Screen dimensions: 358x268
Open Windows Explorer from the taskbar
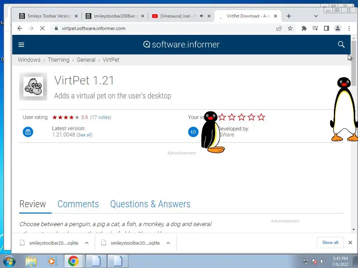[31, 261]
